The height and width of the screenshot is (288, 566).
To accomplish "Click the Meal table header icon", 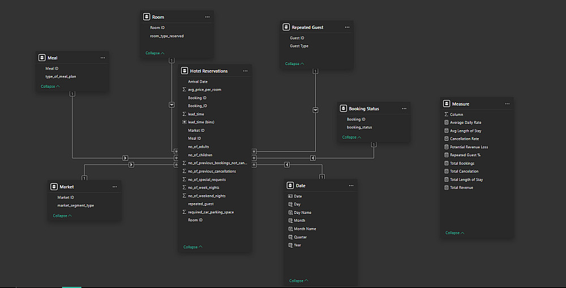I will pyautogui.click(x=42, y=58).
